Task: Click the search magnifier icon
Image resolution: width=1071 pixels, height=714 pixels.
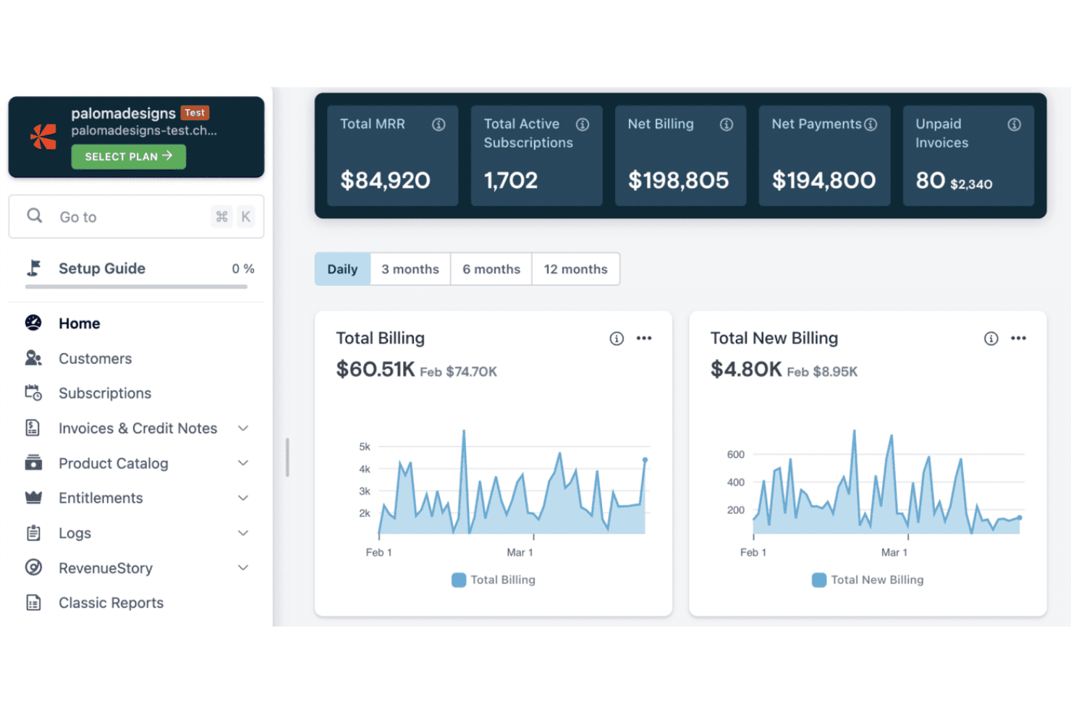Action: pyautogui.click(x=34, y=216)
